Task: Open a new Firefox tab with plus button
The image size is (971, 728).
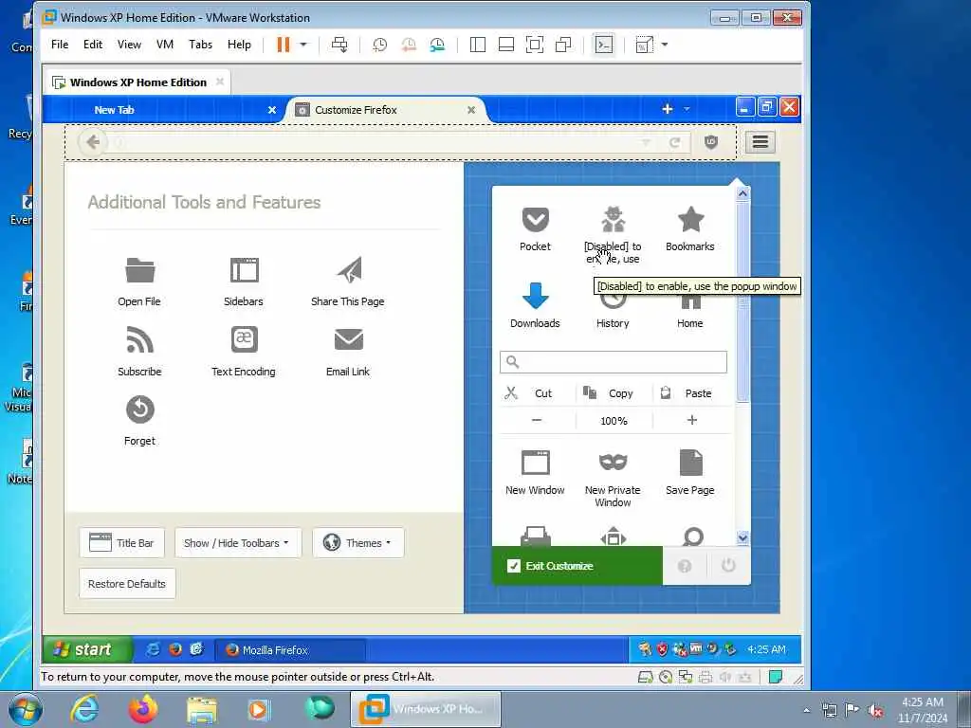Action: point(667,109)
